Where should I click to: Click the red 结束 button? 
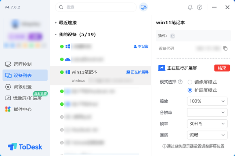pos(222,68)
